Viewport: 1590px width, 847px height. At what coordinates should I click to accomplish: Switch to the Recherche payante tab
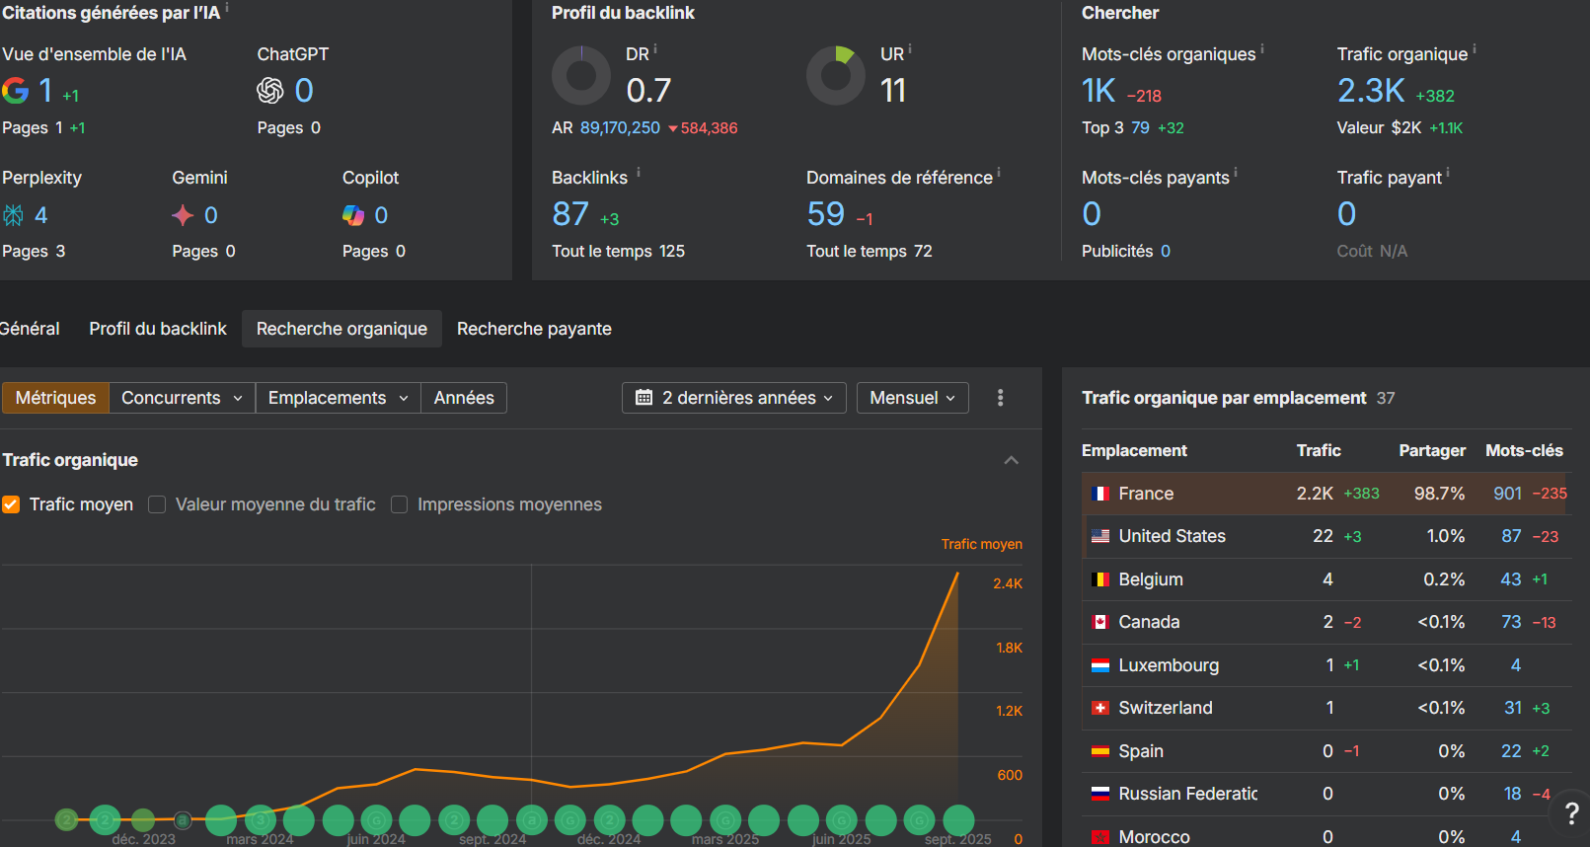[x=534, y=329]
